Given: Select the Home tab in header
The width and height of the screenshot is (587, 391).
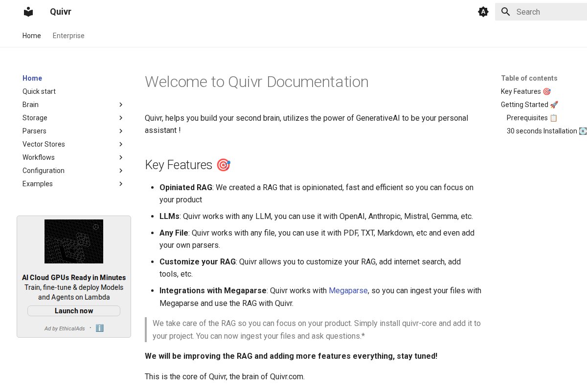Looking at the screenshot, I should [x=31, y=36].
